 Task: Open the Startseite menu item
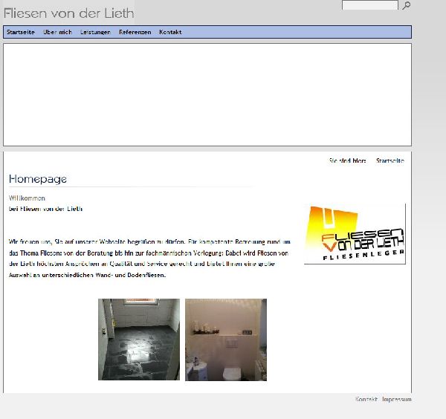pos(21,32)
